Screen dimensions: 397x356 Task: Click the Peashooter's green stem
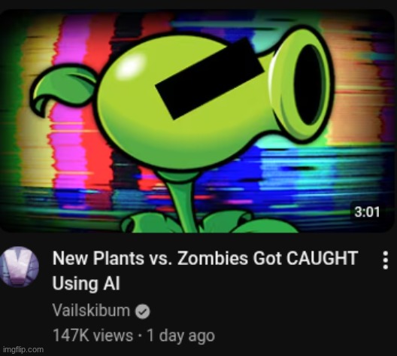pyautogui.click(x=183, y=202)
